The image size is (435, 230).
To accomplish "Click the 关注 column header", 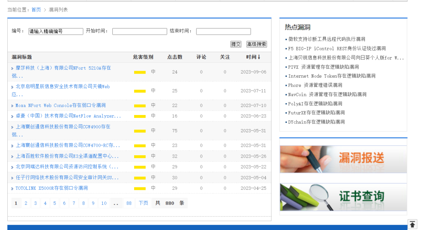I will [225, 57].
